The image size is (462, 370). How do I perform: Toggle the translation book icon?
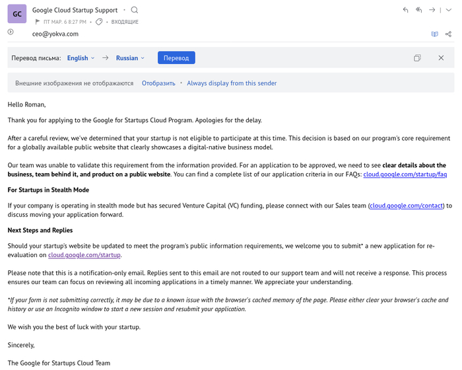click(x=434, y=34)
